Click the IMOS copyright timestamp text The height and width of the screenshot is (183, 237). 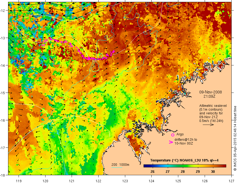(235, 138)
